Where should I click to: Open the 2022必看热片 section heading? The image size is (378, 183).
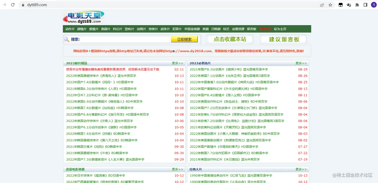pos(200,63)
